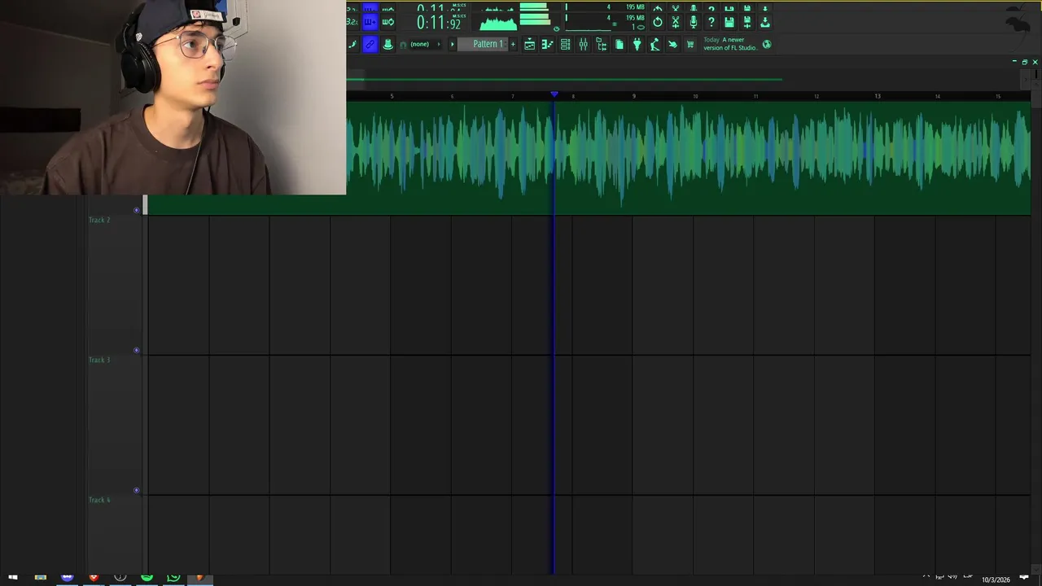Toggle the highlighted blend recording button
This screenshot has width=1042, height=586.
(370, 22)
